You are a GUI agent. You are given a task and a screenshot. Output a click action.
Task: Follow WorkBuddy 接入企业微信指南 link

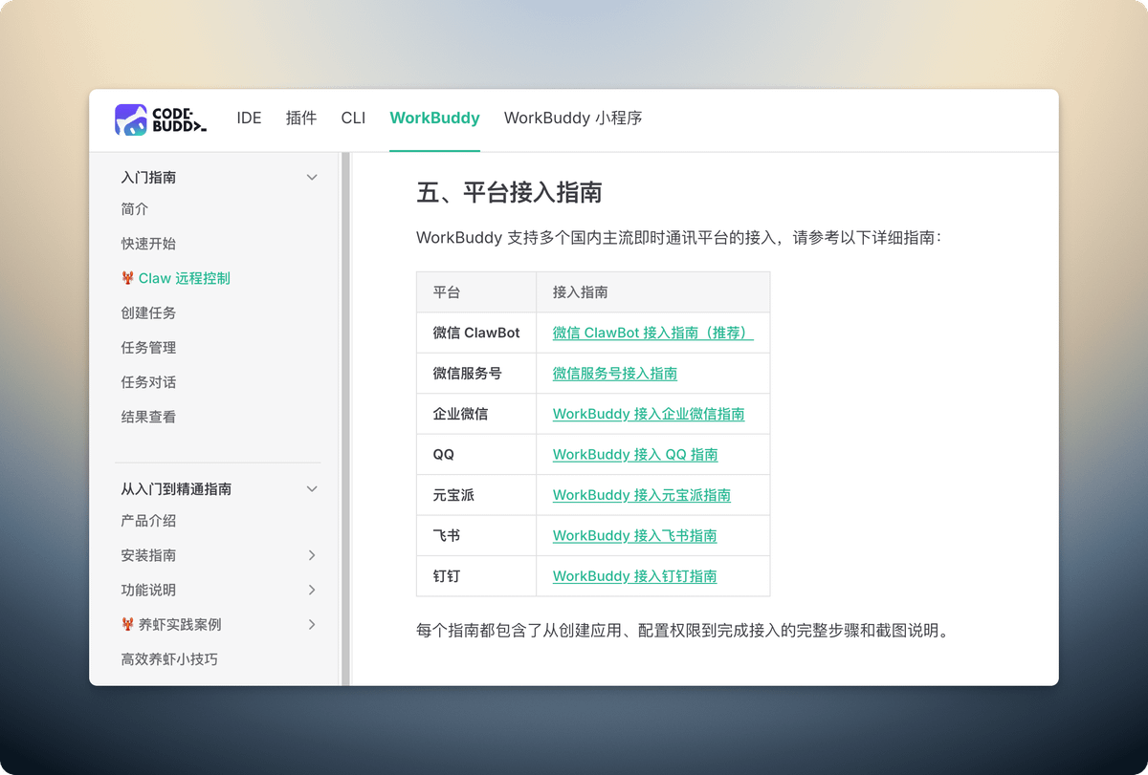coord(648,415)
